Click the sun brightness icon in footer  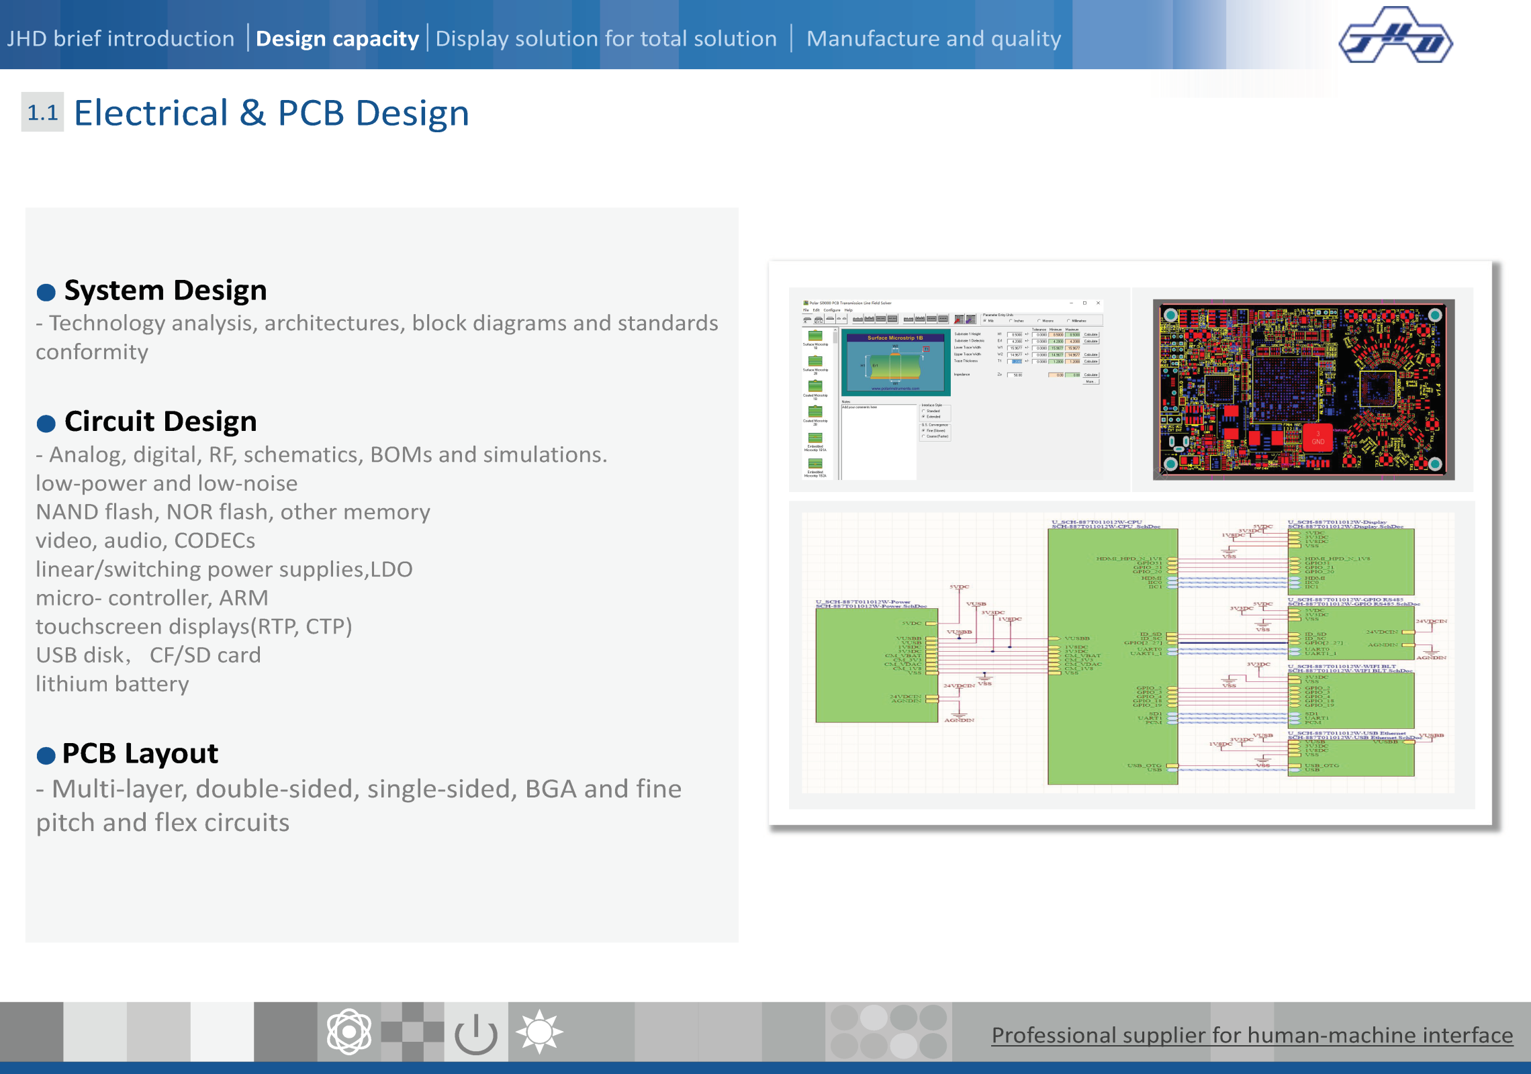[x=539, y=1032]
